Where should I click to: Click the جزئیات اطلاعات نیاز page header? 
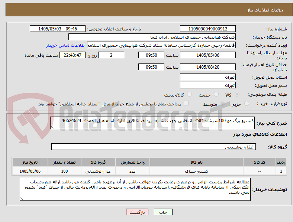point(265,10)
